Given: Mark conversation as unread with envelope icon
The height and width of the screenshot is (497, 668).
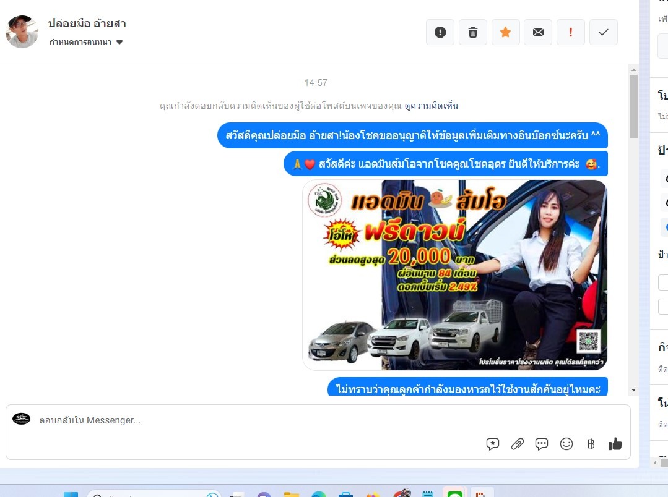Looking at the screenshot, I should [x=538, y=33].
